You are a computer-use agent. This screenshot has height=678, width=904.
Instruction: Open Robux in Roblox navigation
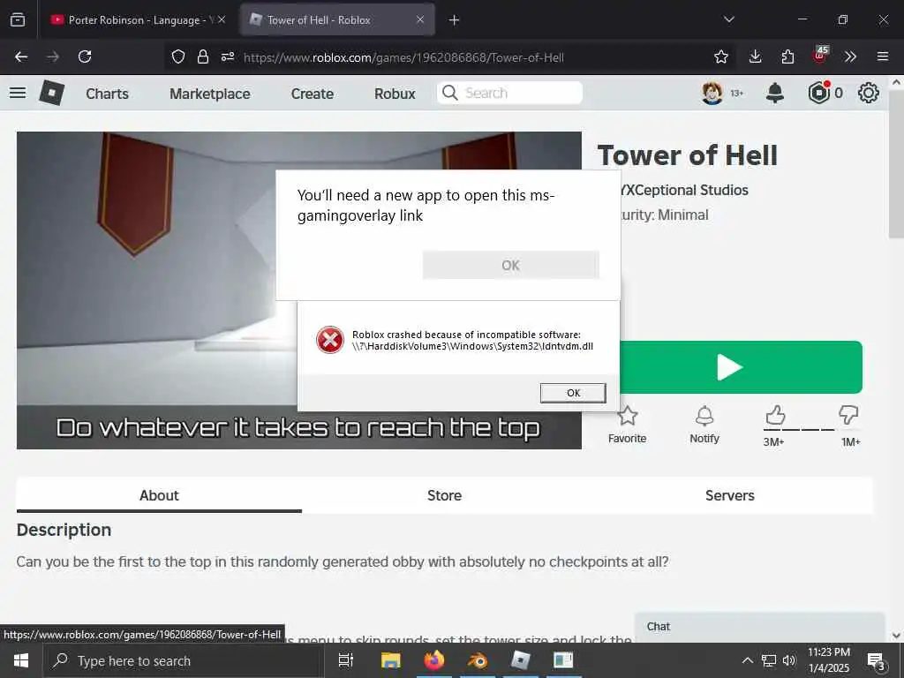click(395, 94)
